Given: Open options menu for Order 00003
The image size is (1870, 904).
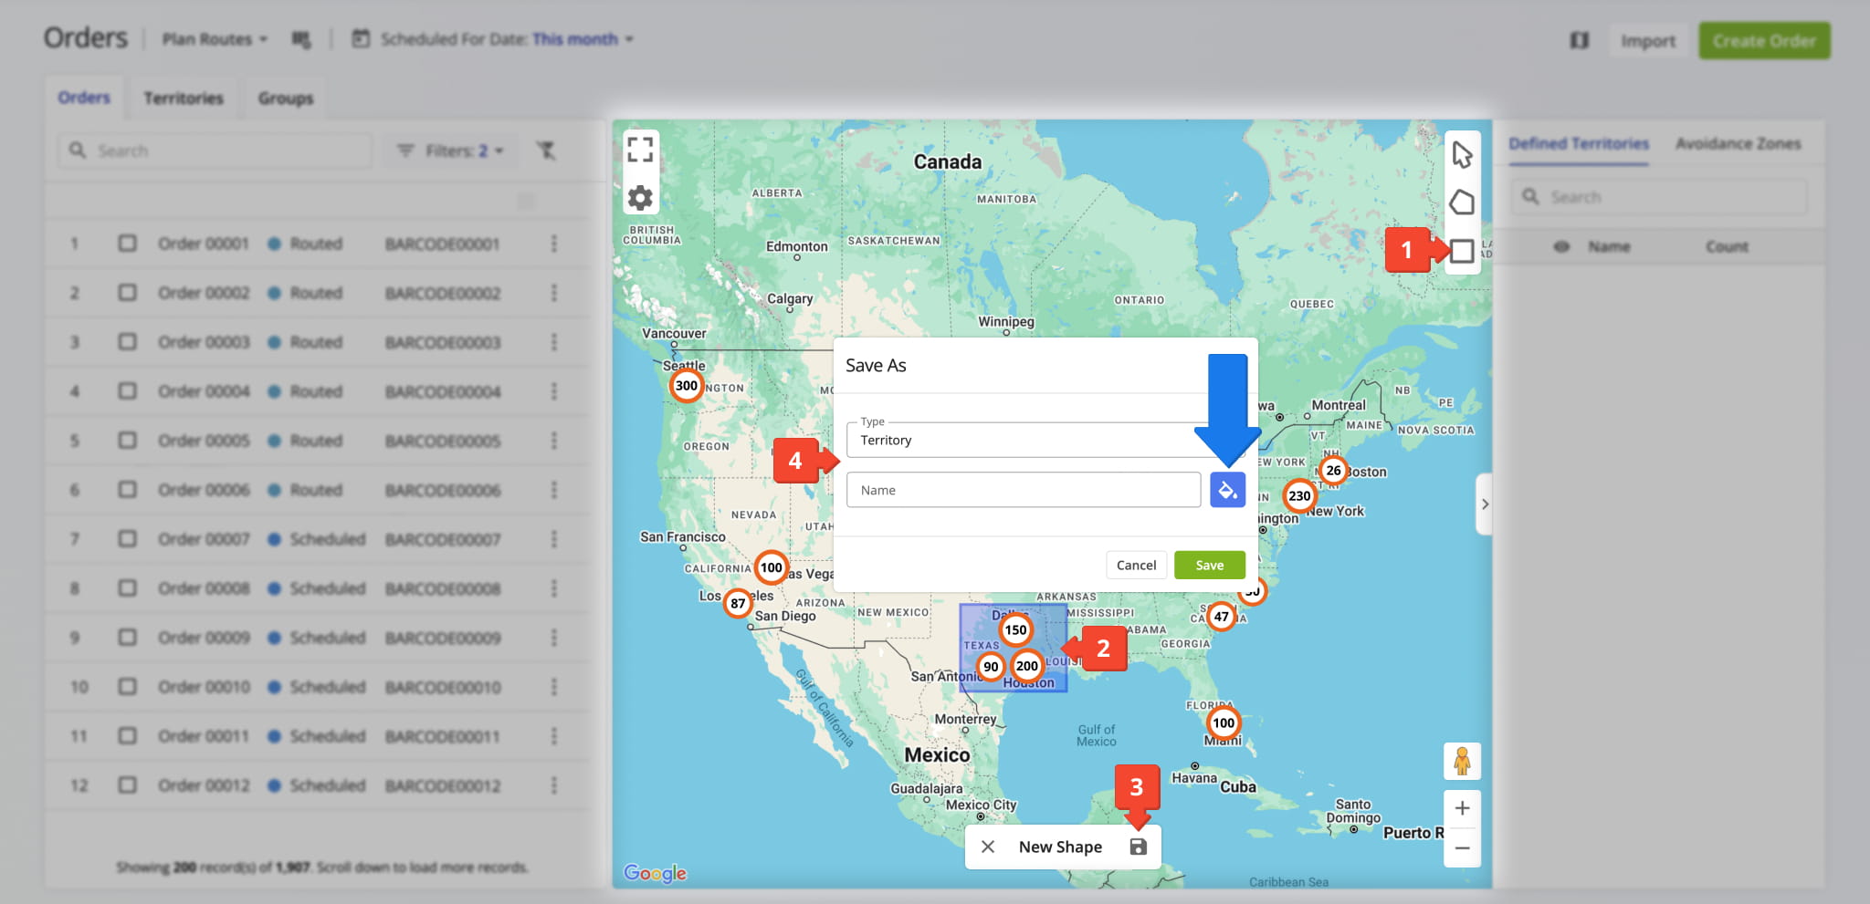Looking at the screenshot, I should (x=554, y=342).
